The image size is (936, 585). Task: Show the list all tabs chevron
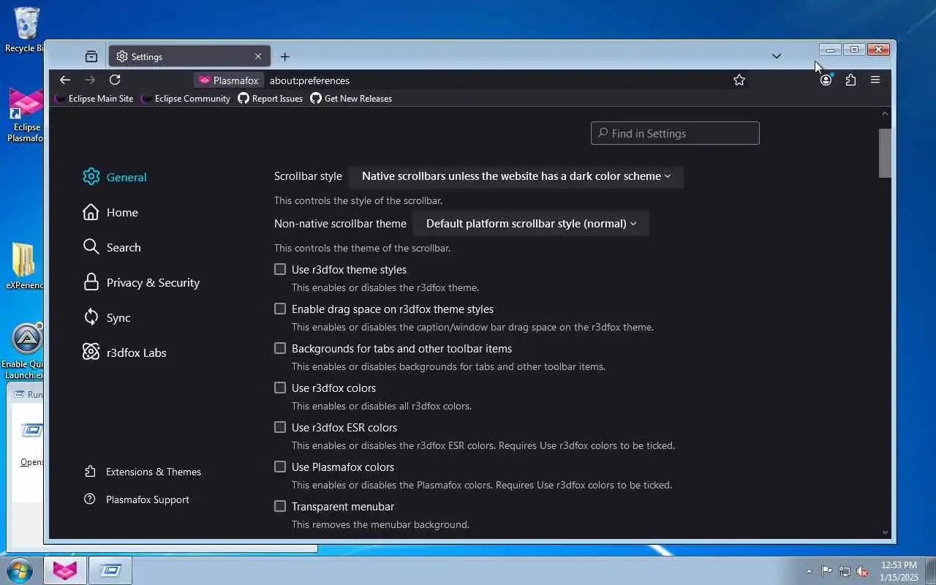[x=777, y=56]
